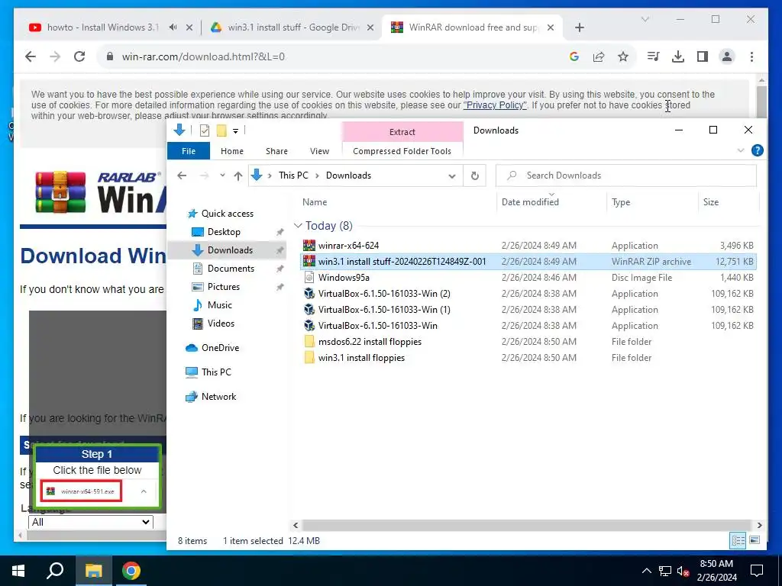This screenshot has height=586, width=782.
Task: Open the Chrome profile avatar
Action: (727, 56)
